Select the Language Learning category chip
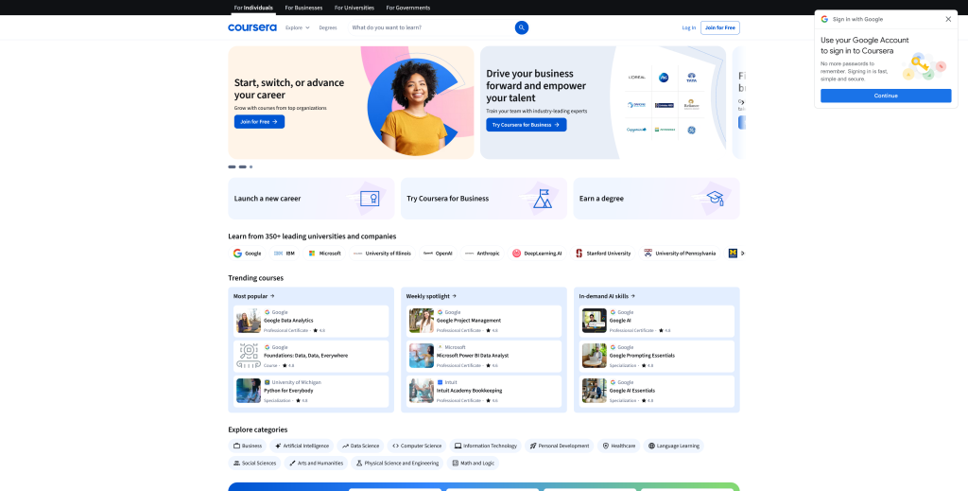 (673, 446)
